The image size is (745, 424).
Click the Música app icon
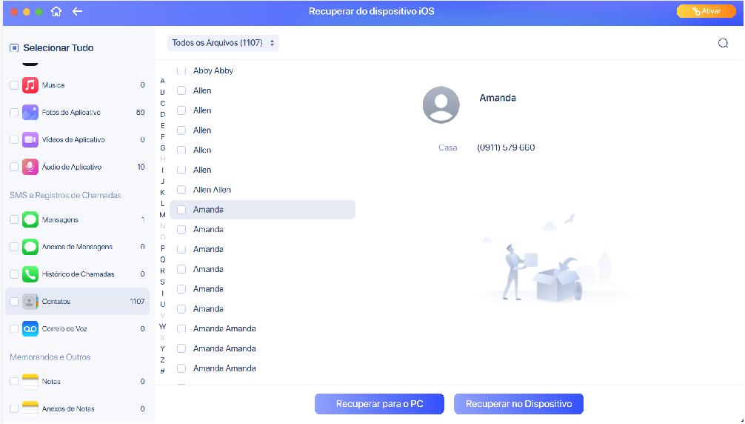(x=30, y=85)
